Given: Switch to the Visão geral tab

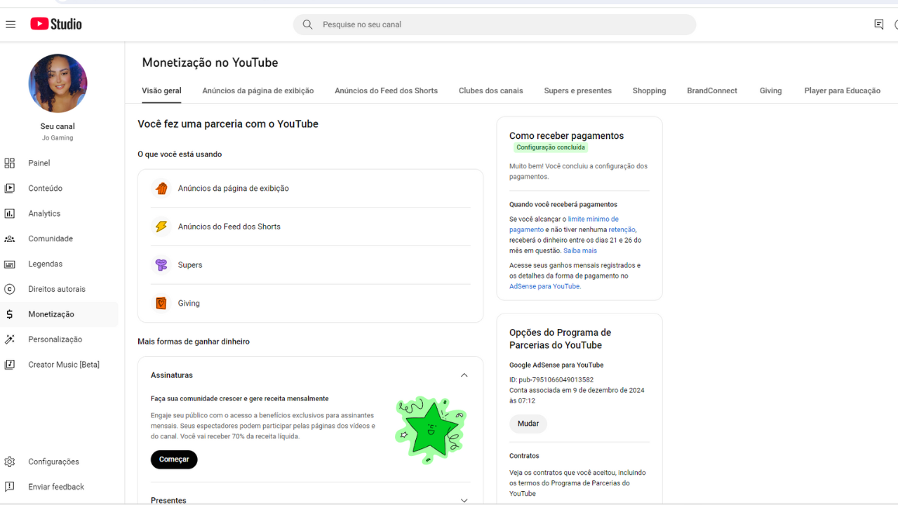Looking at the screenshot, I should pyautogui.click(x=161, y=91).
